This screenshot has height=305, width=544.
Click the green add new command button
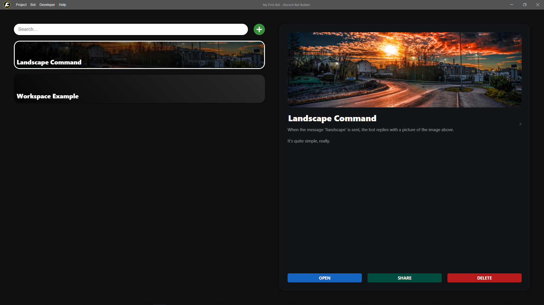tap(259, 29)
